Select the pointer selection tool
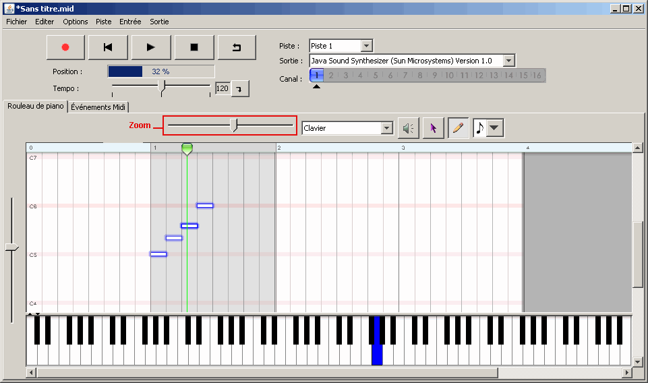This screenshot has width=648, height=383. click(433, 129)
